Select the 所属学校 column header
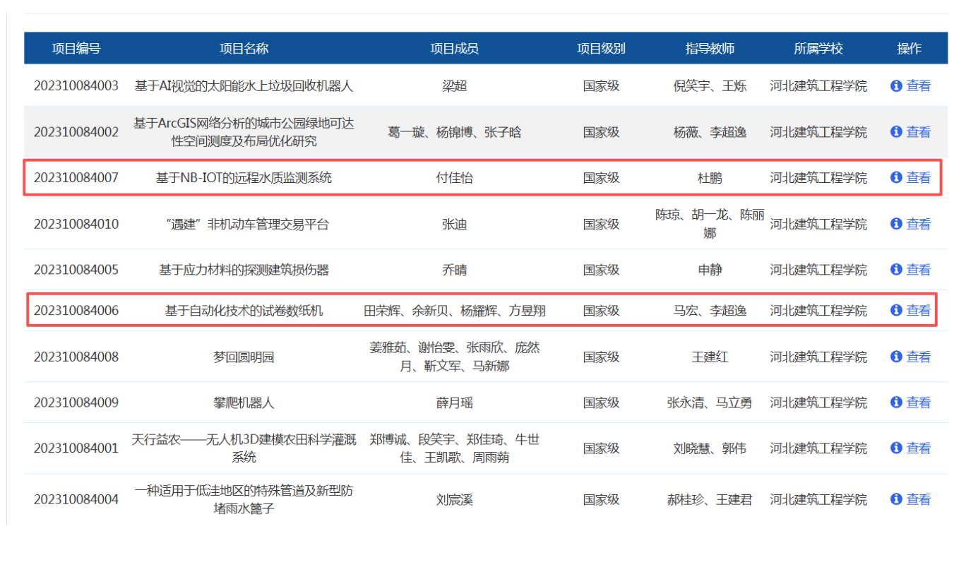Image resolution: width=966 pixels, height=572 pixels. [x=818, y=49]
